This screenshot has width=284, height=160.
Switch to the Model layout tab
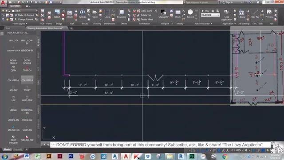pyautogui.click(x=7, y=149)
